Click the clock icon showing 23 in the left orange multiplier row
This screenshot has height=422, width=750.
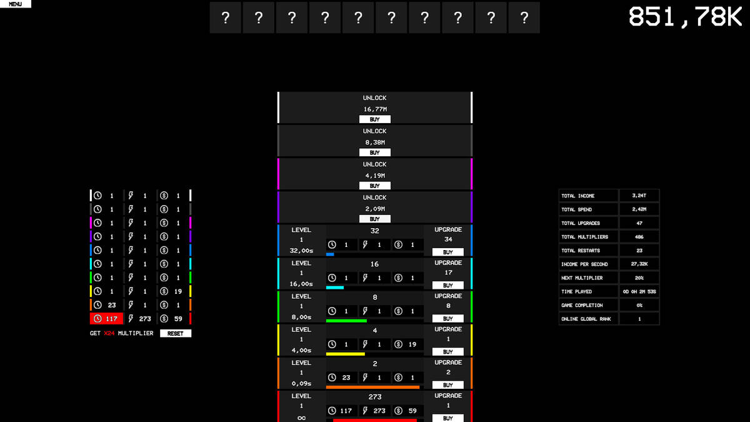click(x=97, y=305)
